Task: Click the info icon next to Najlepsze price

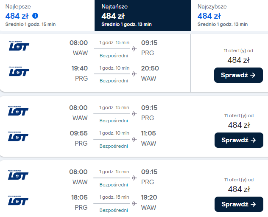Action: [35, 16]
